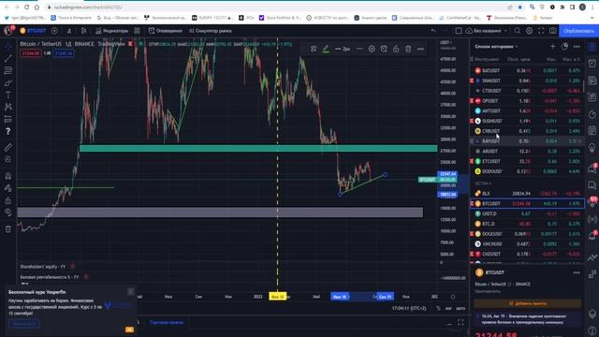
Task: Open the chart patterns tool
Action: point(8,107)
